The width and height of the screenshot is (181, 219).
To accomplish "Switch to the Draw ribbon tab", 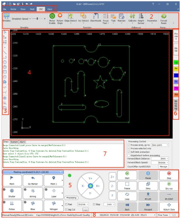I will tap(23, 9).
